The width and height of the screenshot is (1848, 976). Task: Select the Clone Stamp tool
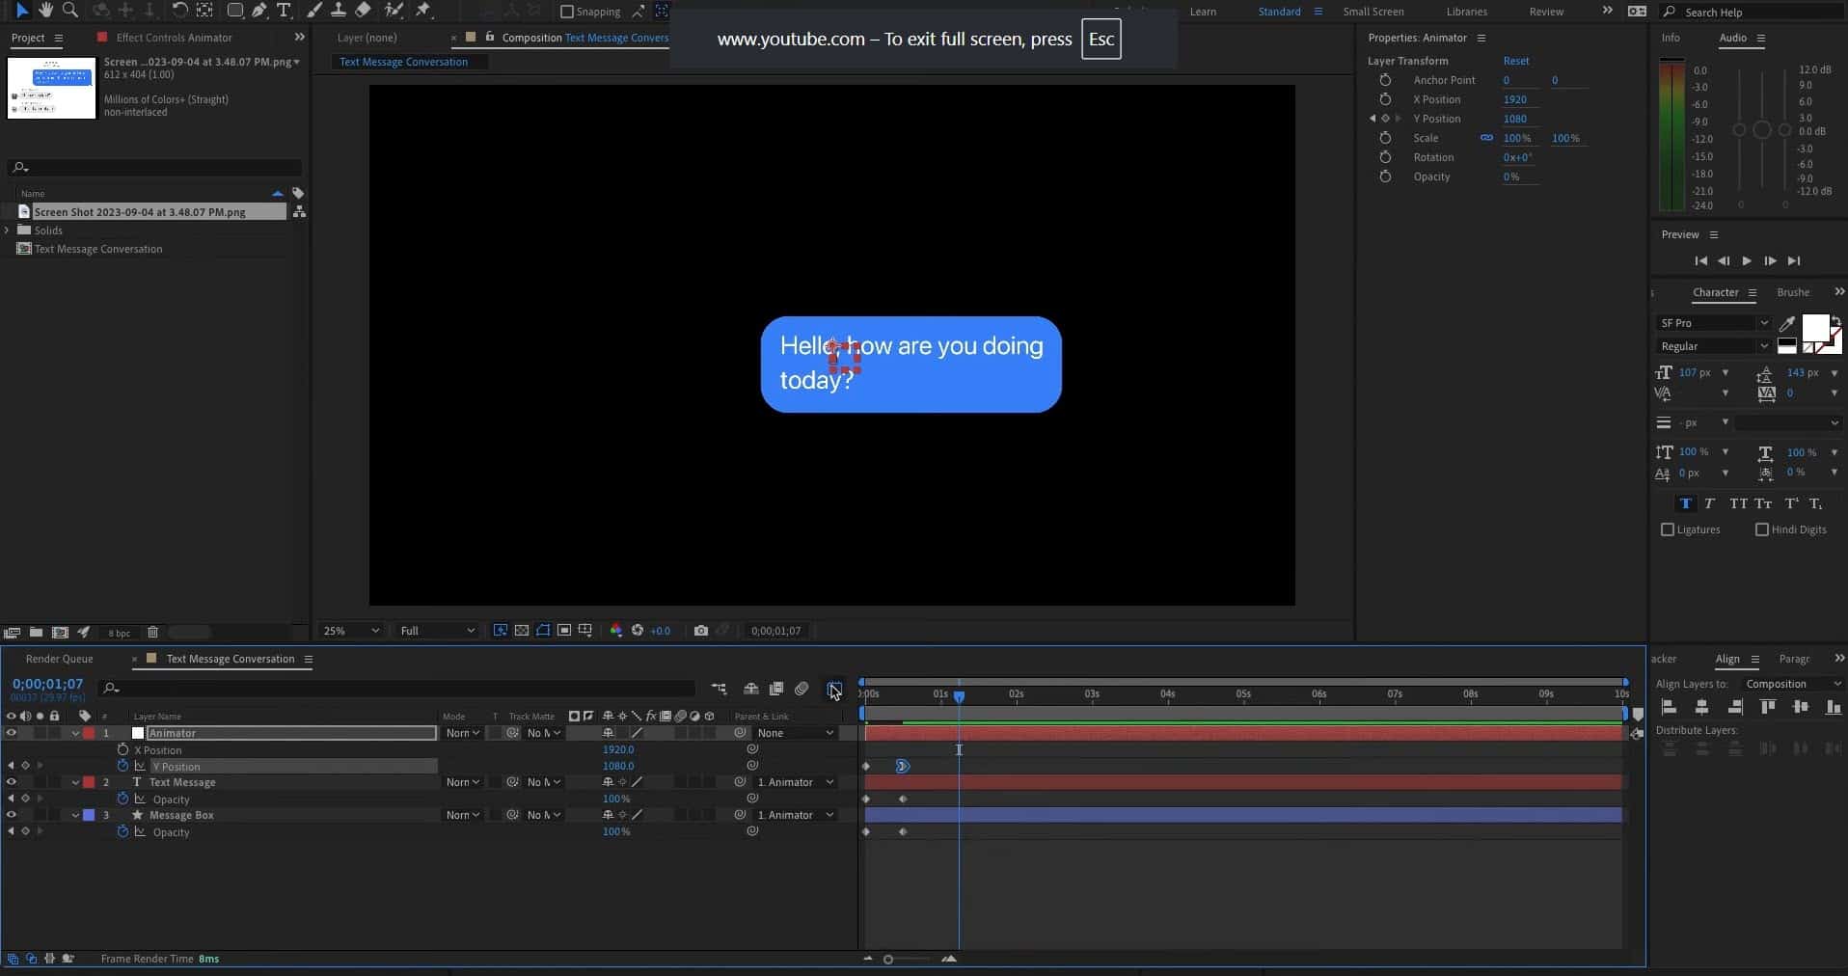pos(338,11)
